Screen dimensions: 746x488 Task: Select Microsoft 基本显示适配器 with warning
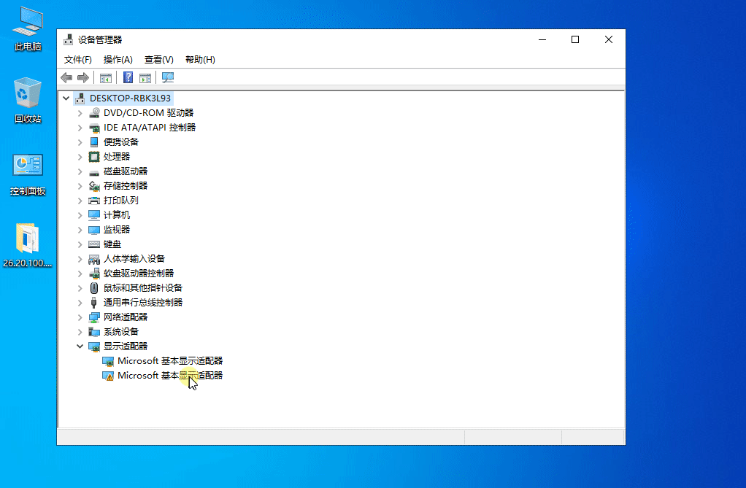click(x=170, y=376)
